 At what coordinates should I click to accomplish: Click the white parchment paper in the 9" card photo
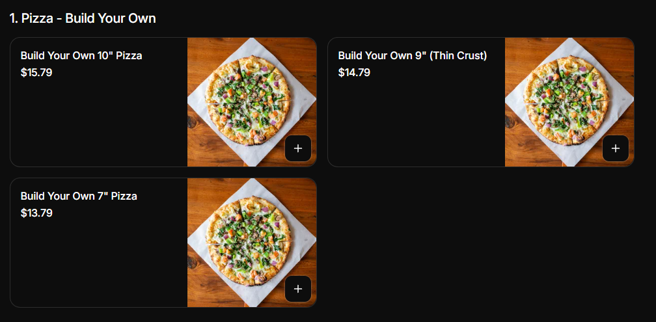tap(619, 100)
